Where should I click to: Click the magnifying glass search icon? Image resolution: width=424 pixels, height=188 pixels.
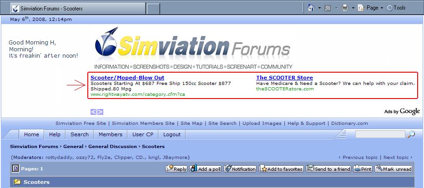tap(411, 134)
